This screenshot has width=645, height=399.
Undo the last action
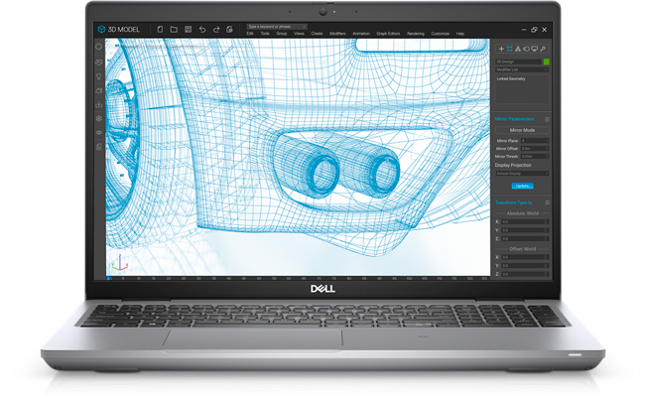202,29
